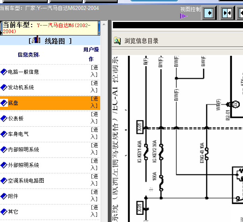Select the highlighted 底盘 category
Screen dimensions: 243x222
pyautogui.click(x=13, y=103)
